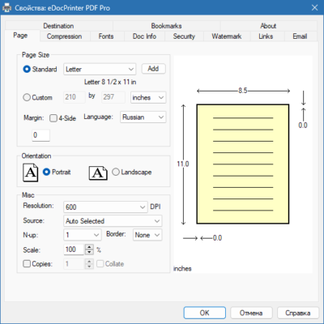Click the Отмена cancel button

coord(251,313)
